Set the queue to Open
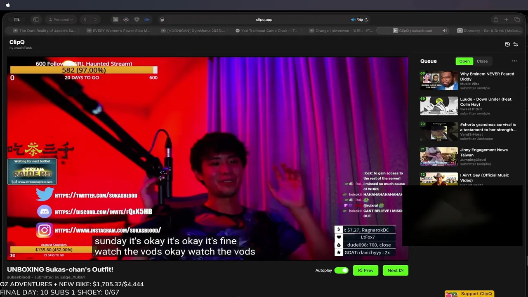Viewport: 528px width, 297px height. click(464, 61)
